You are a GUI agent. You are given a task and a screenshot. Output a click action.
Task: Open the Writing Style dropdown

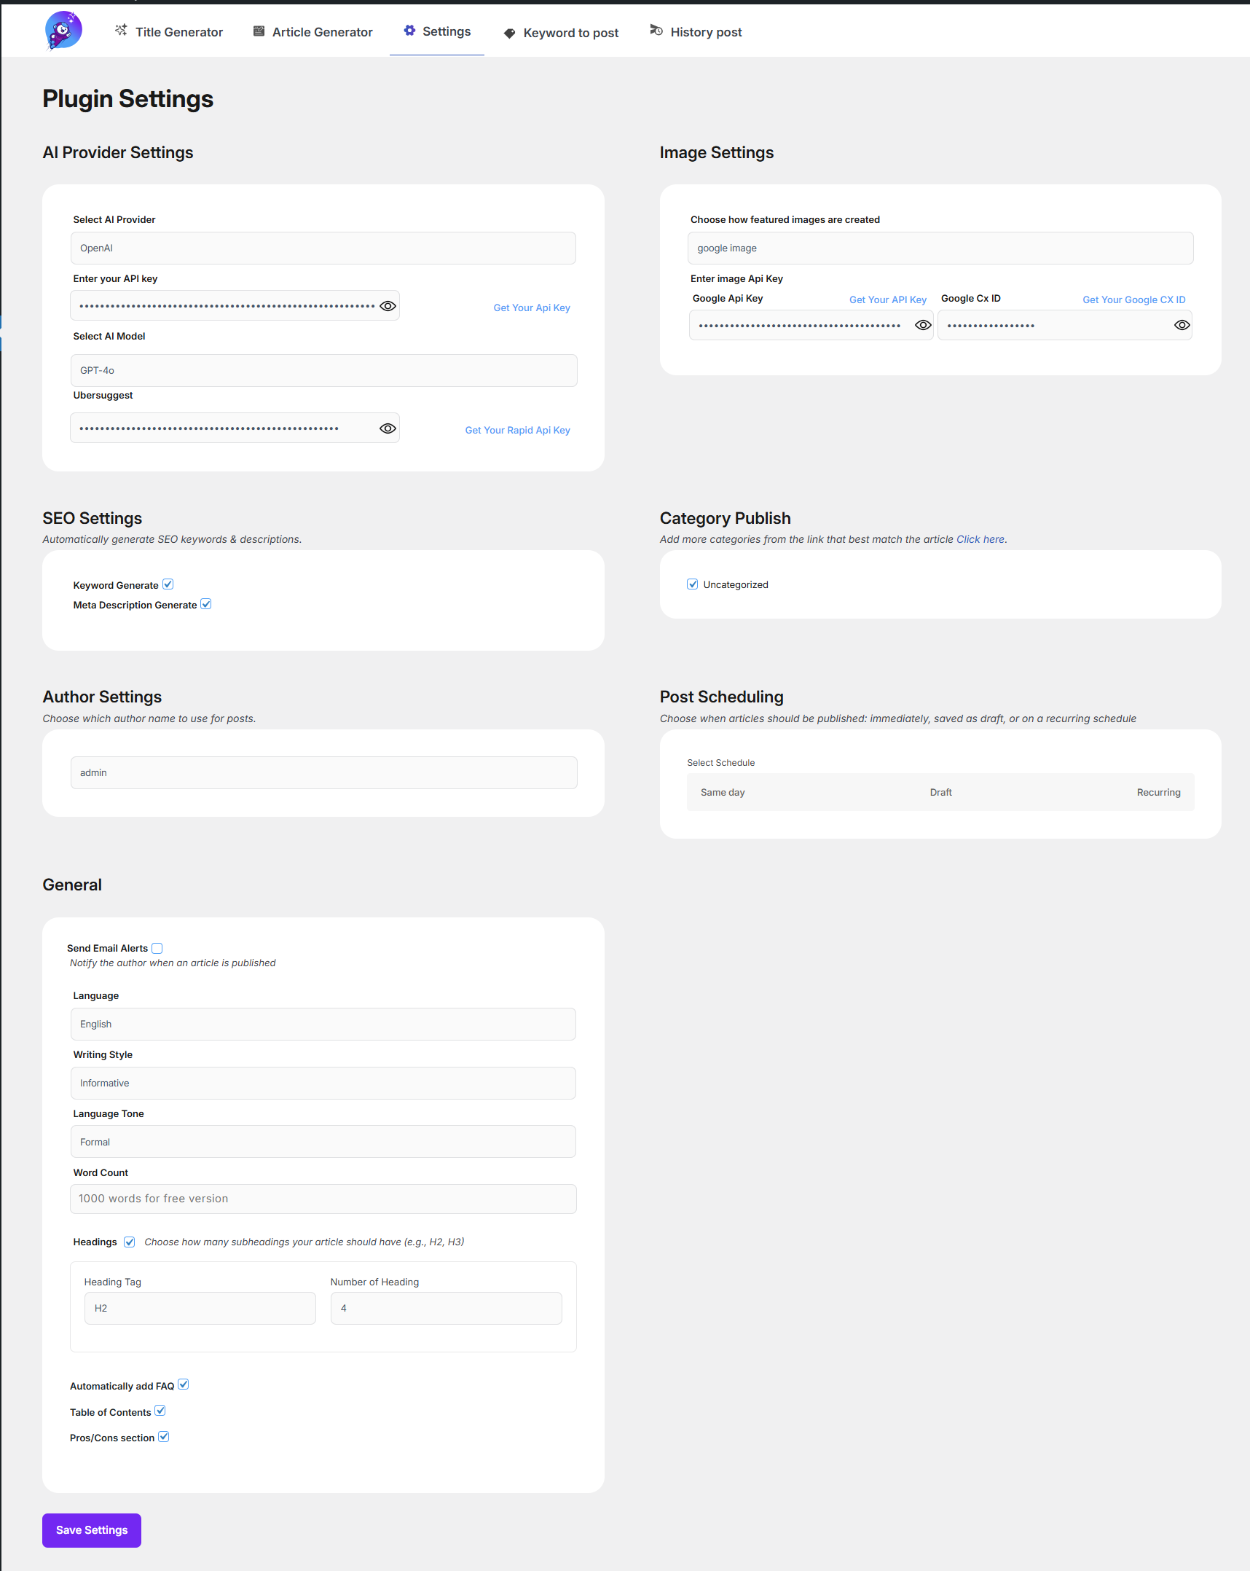pos(323,1084)
